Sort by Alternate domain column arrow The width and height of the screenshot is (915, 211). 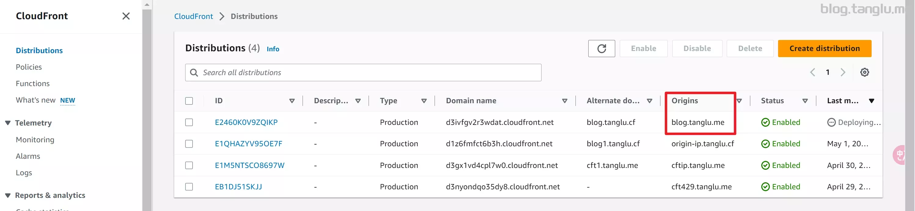[x=649, y=101]
